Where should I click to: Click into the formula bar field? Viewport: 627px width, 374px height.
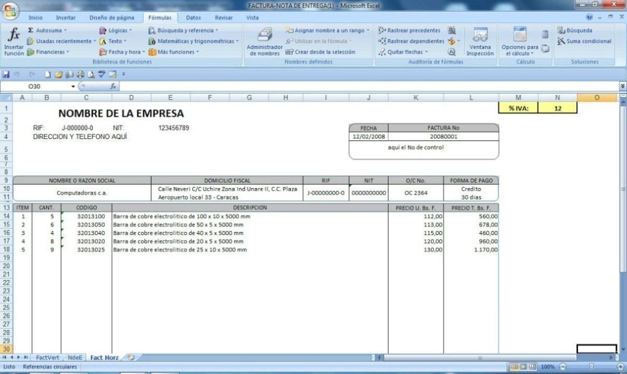369,87
